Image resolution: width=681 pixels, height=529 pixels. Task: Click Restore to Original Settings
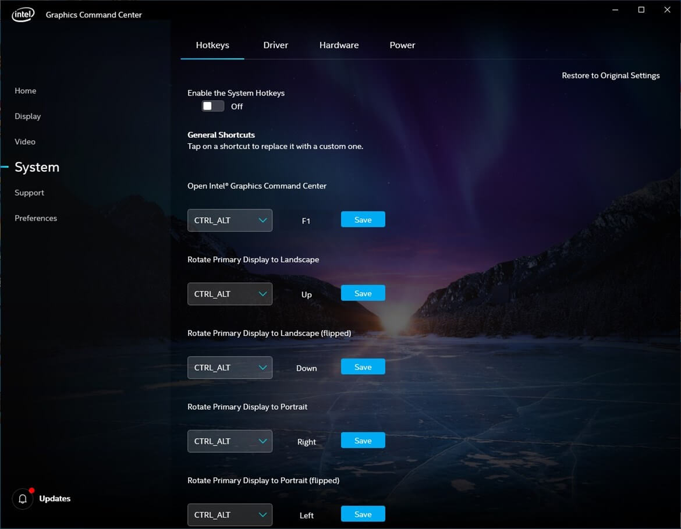pyautogui.click(x=611, y=76)
